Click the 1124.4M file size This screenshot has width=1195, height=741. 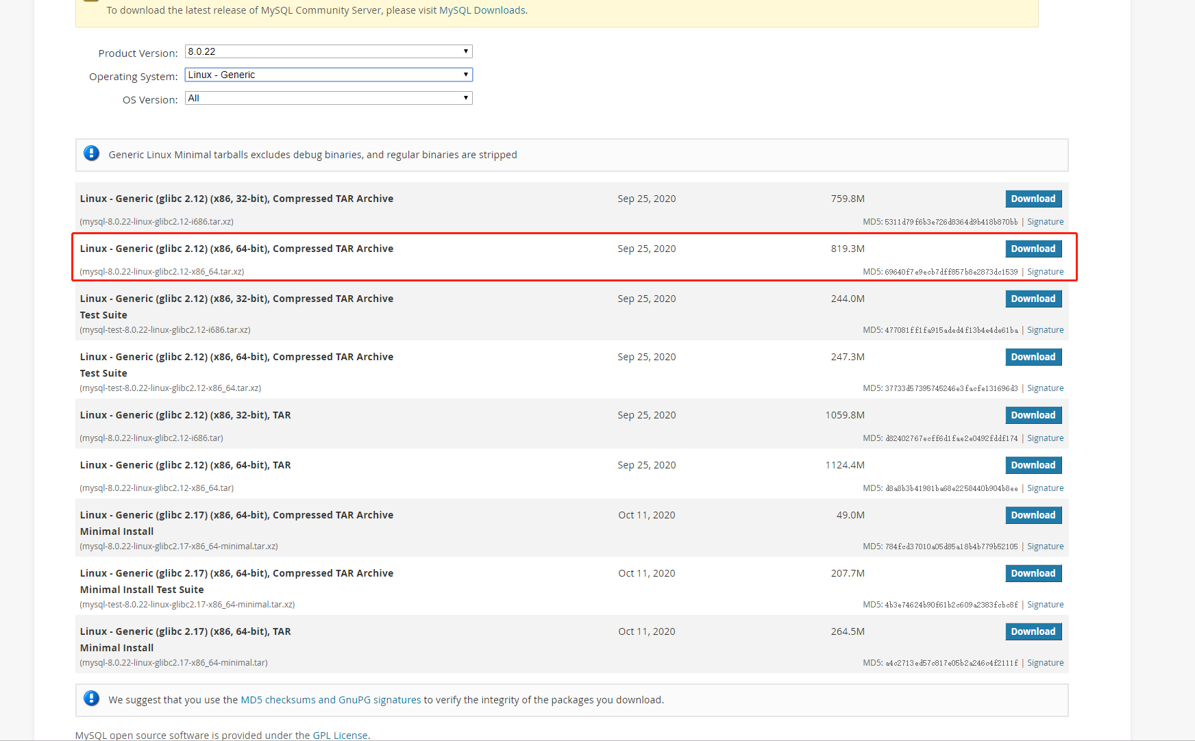[x=845, y=465]
